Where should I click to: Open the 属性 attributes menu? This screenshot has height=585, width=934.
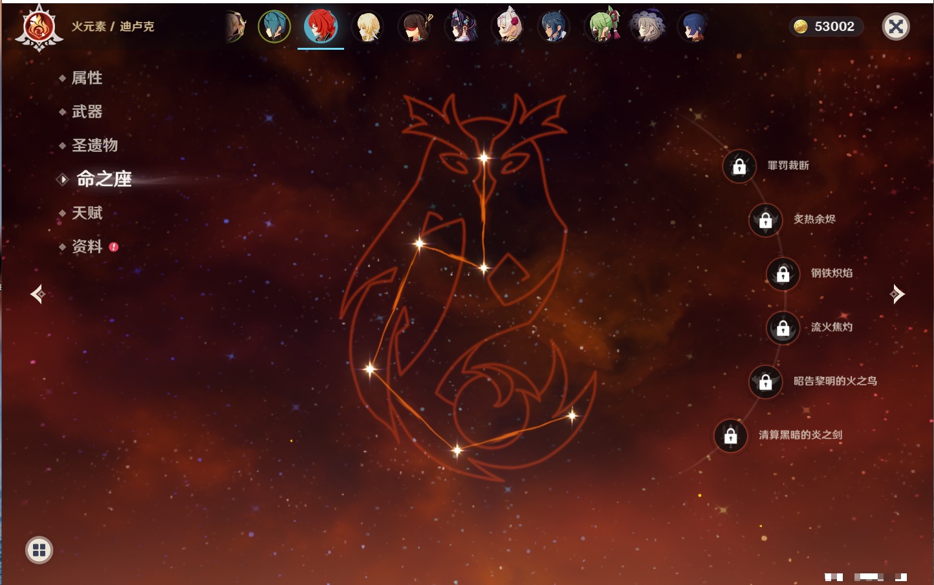(87, 78)
